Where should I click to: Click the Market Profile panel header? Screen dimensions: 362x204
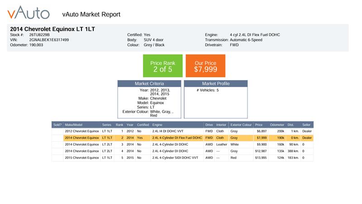click(216, 84)
